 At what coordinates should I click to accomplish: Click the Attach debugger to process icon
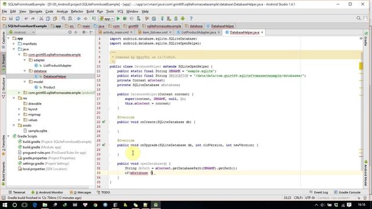coord(138,19)
